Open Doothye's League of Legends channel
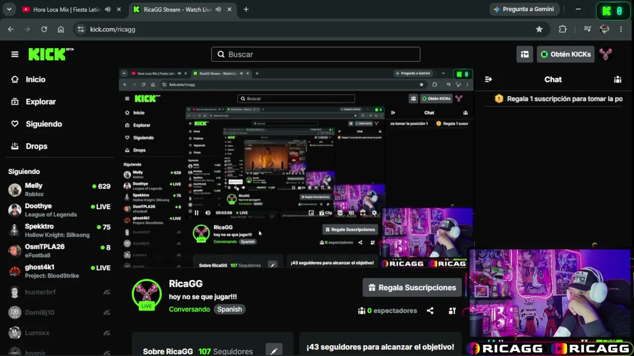 point(59,210)
